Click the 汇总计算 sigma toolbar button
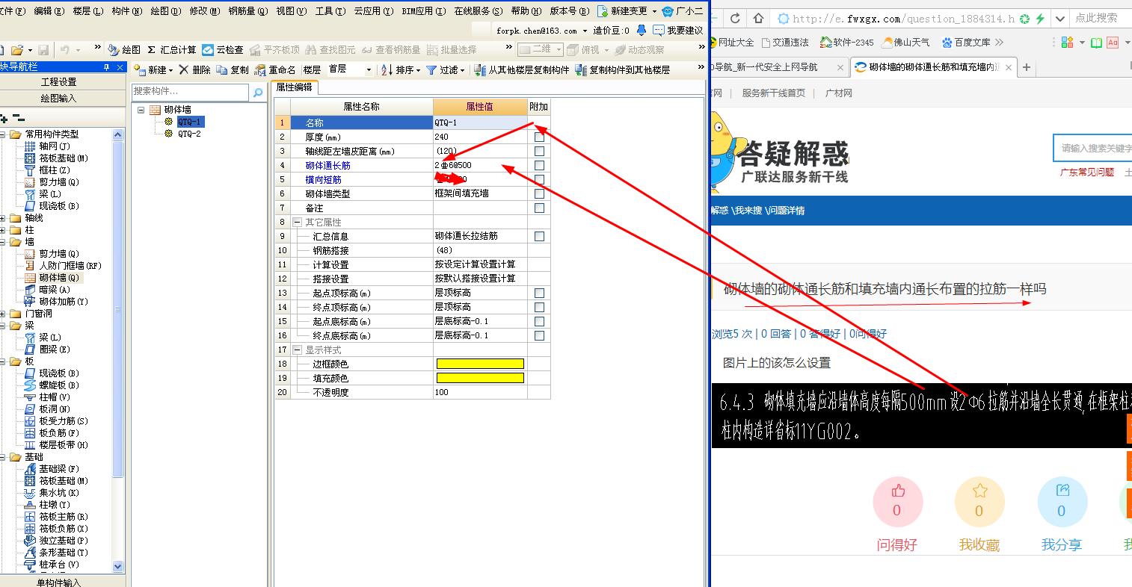The height and width of the screenshot is (587, 1132). [x=171, y=49]
